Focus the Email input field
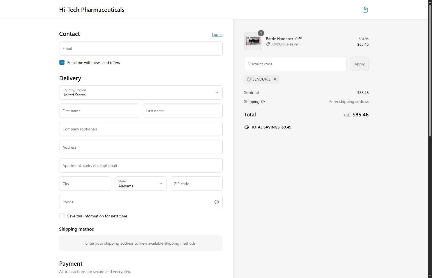 (141, 49)
